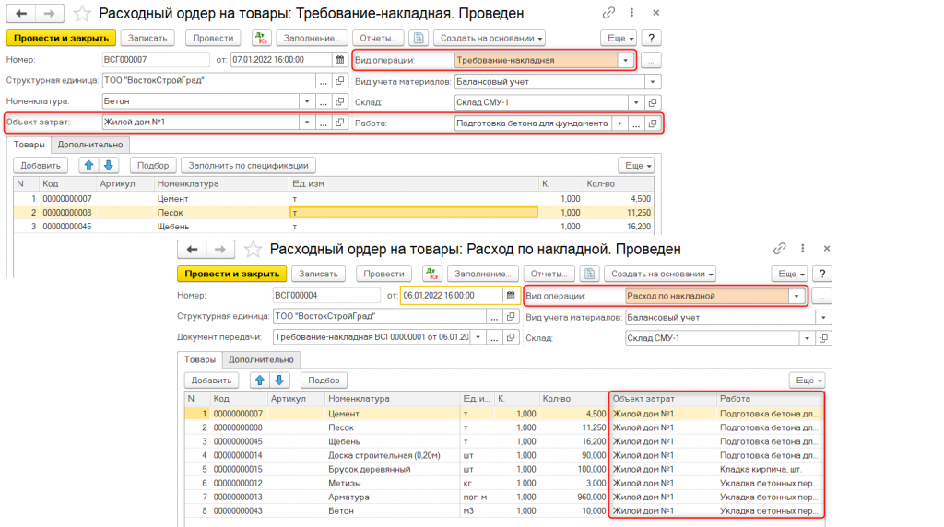Click the favorites star beside the Требование-накладная title
Viewport: 944px width, 527px height.
[83, 14]
